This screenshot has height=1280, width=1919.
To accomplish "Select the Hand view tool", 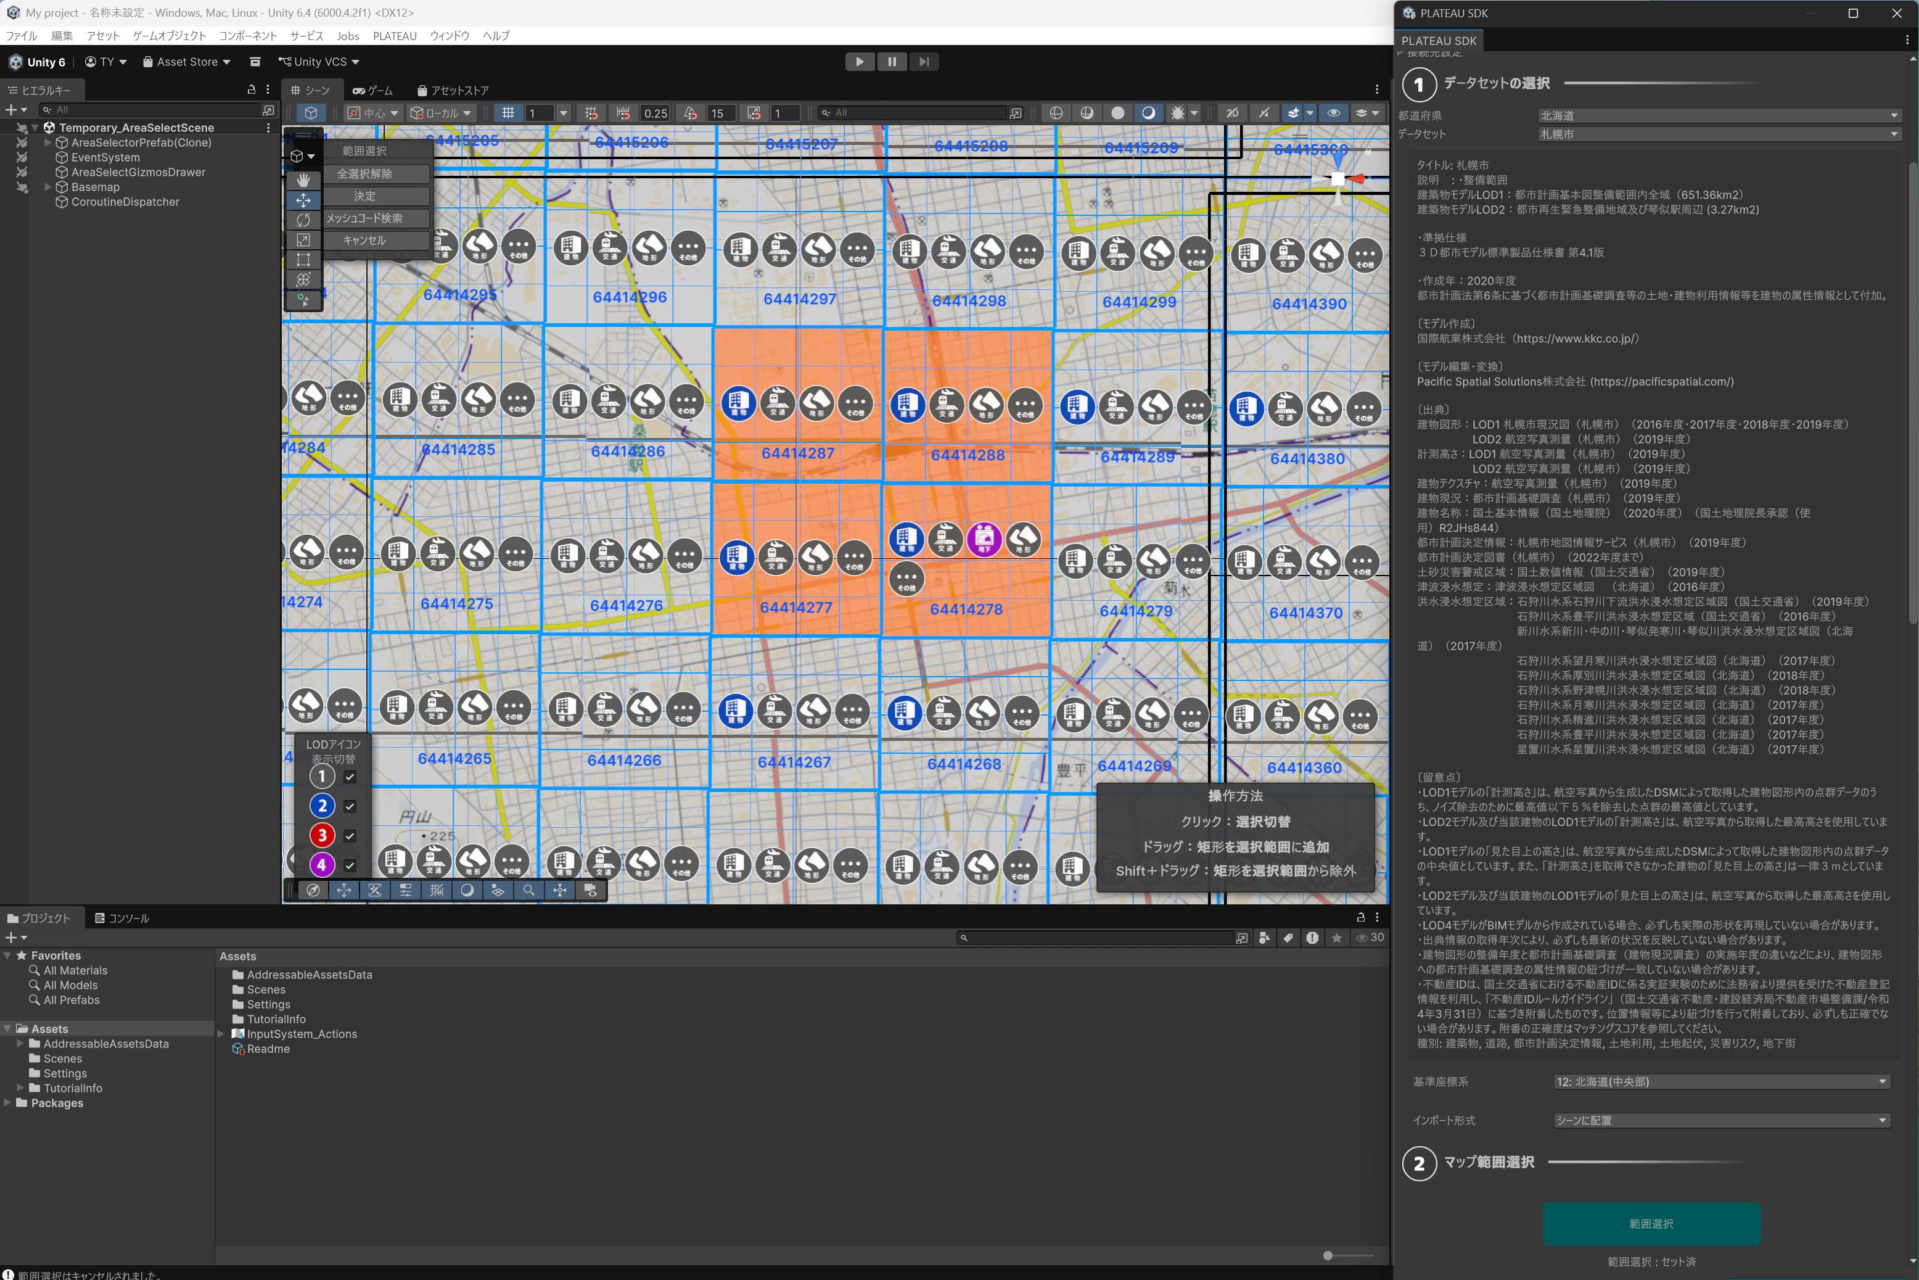I will pos(303,180).
